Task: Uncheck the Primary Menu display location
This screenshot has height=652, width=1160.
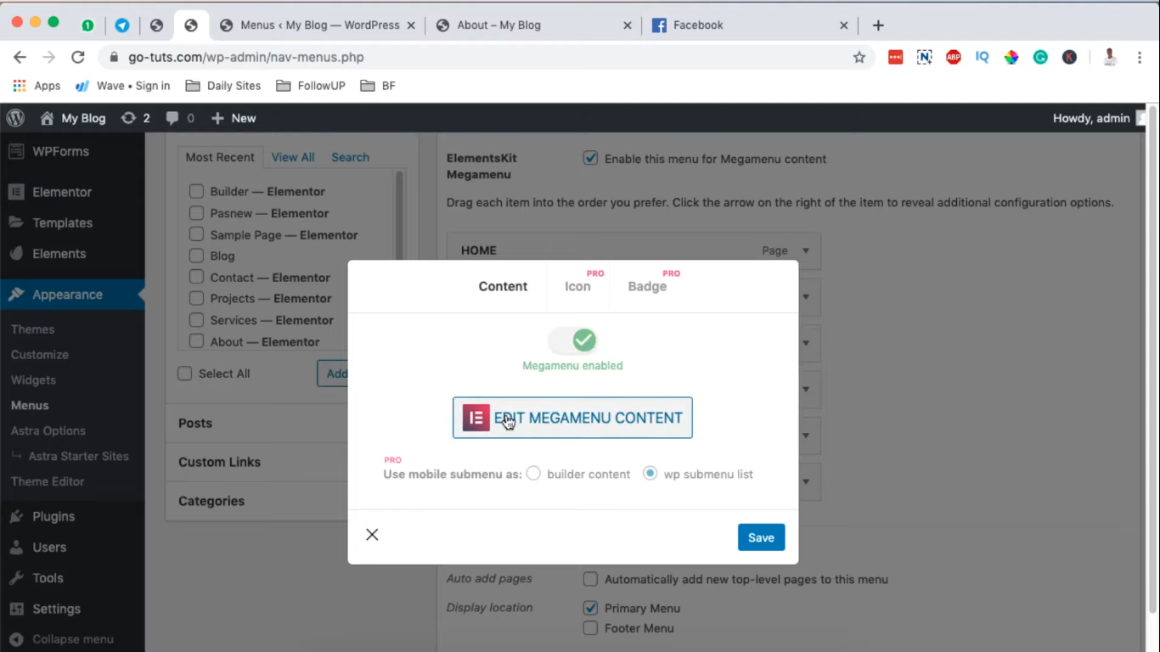Action: tap(590, 608)
